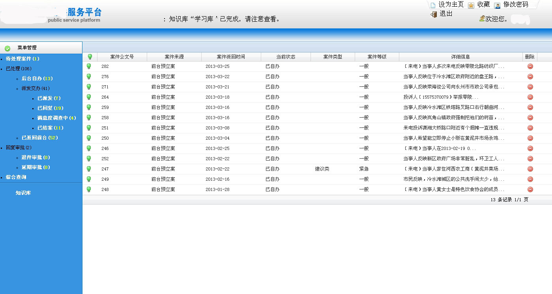The width and height of the screenshot is (552, 294).
Task: Collapse 派发交办 (41) node
Action: tap(36, 88)
